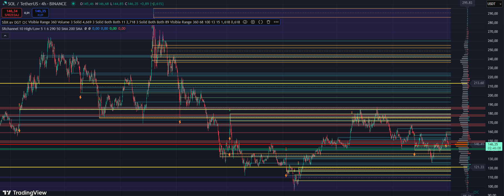504x196 pixels.
Task: Click the blue KUP buy button
Action: [40, 13]
